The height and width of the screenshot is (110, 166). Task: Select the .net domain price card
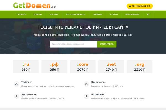click(111, 67)
